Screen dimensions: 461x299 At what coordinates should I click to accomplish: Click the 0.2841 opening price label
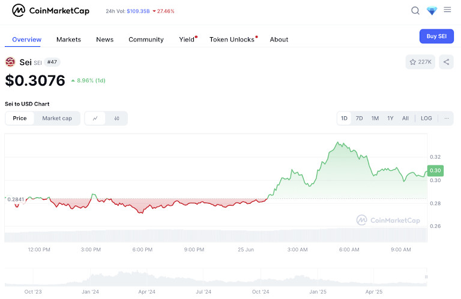click(15, 200)
